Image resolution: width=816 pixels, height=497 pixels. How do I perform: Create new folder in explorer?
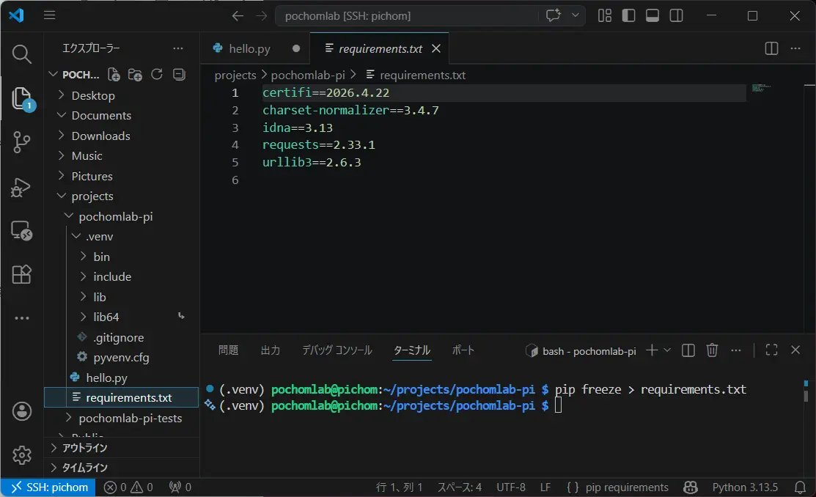coord(135,75)
